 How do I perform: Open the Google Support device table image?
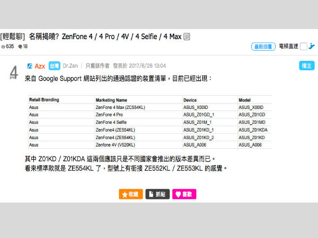click(x=149, y=122)
